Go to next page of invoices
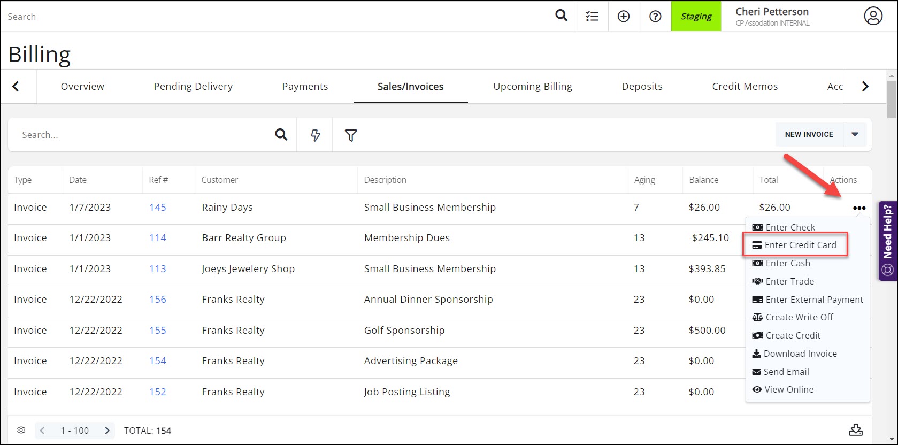The width and height of the screenshot is (898, 445). tap(107, 431)
